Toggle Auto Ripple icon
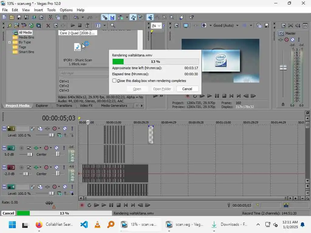311x233 pixels. tap(120, 17)
